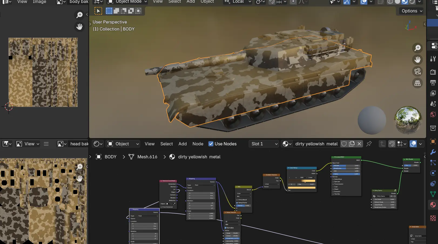Click the dirty yellowish metal material name field
This screenshot has width=438, height=244.
pos(316,144)
